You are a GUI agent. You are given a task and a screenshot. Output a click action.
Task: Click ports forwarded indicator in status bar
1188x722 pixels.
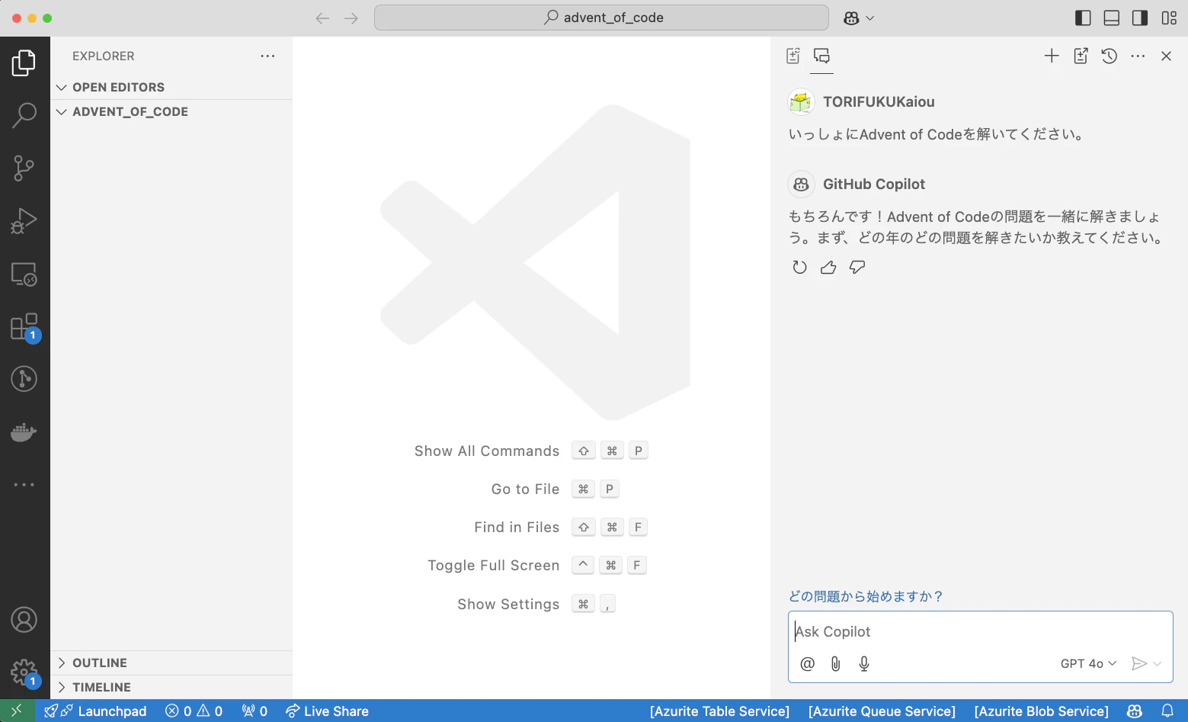tap(255, 711)
